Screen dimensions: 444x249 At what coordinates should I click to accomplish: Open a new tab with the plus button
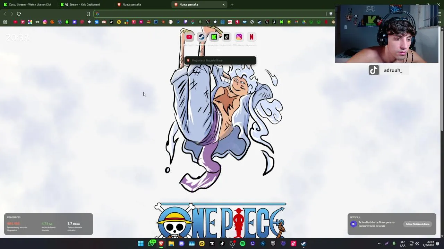(x=232, y=4)
